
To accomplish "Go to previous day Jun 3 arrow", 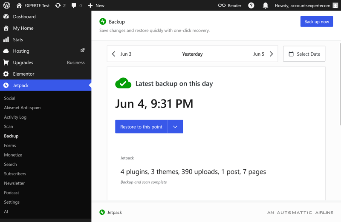I will [113, 54].
